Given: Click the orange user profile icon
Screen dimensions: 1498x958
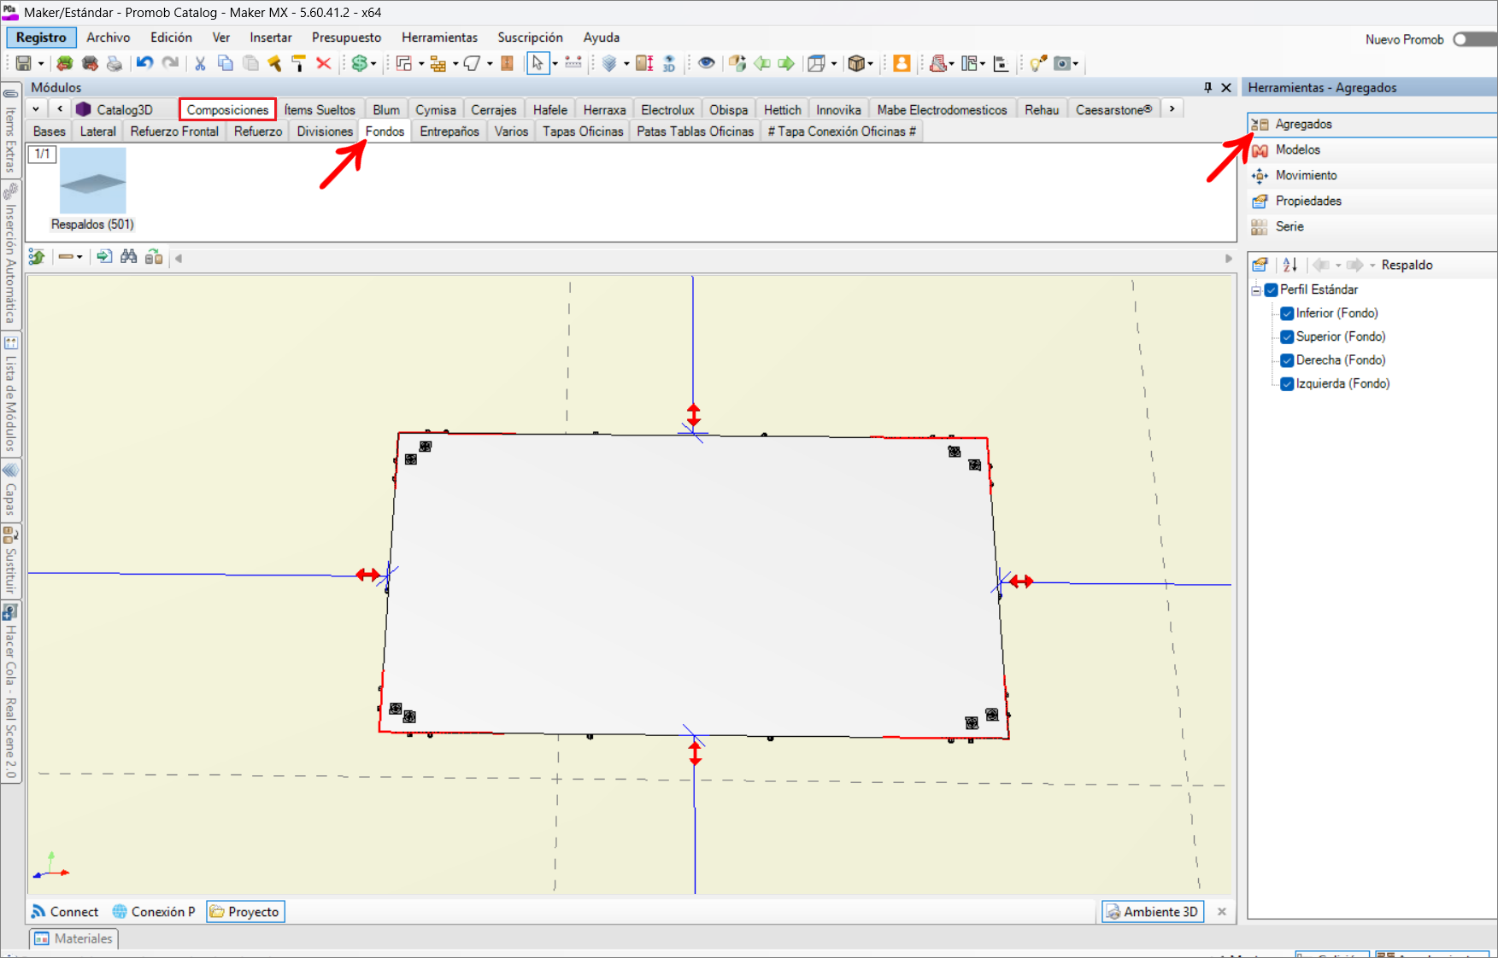Looking at the screenshot, I should (x=902, y=63).
